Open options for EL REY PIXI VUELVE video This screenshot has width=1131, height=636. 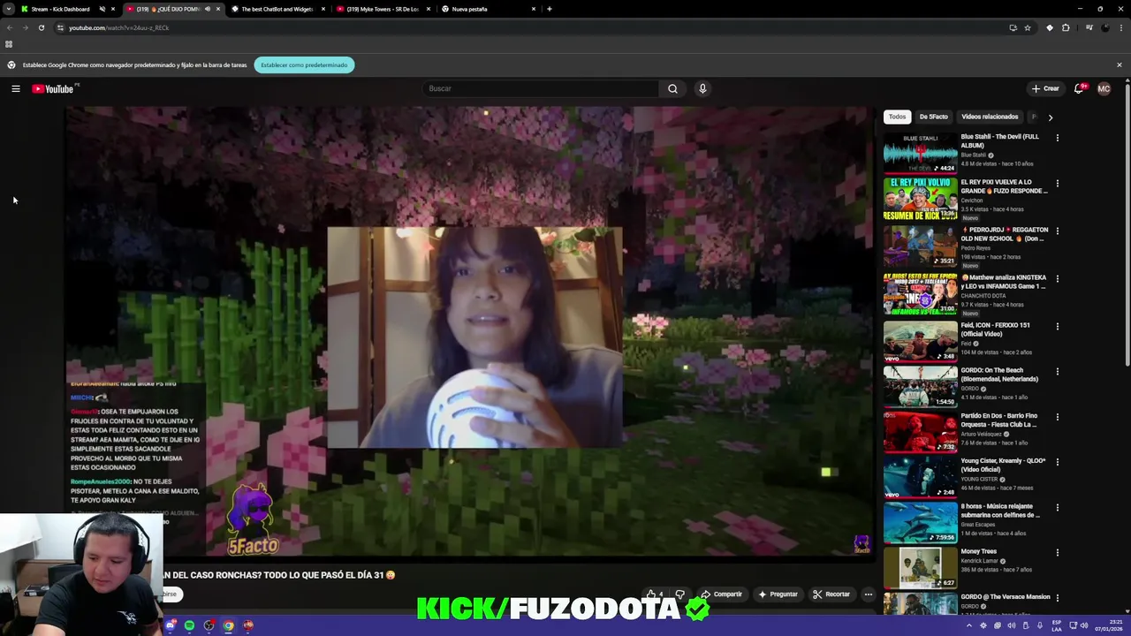pos(1057,184)
